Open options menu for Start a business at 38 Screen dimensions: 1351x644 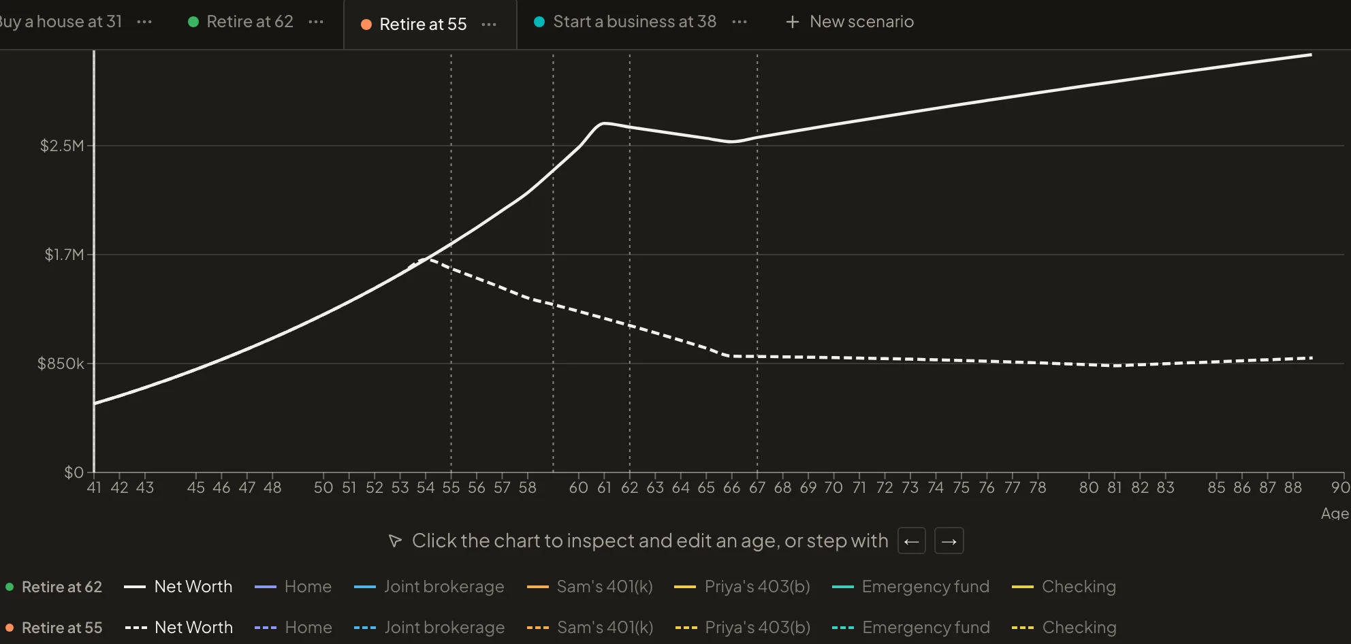point(740,22)
